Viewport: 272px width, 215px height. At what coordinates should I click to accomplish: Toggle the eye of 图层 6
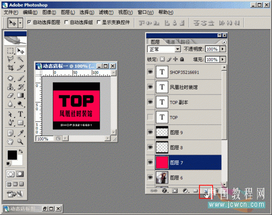pyautogui.click(x=150, y=177)
